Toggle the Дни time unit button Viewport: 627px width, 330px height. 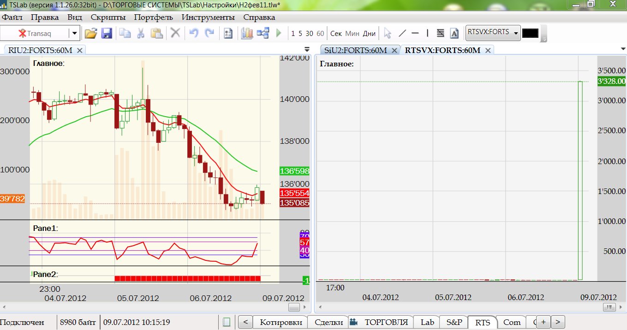click(x=369, y=34)
